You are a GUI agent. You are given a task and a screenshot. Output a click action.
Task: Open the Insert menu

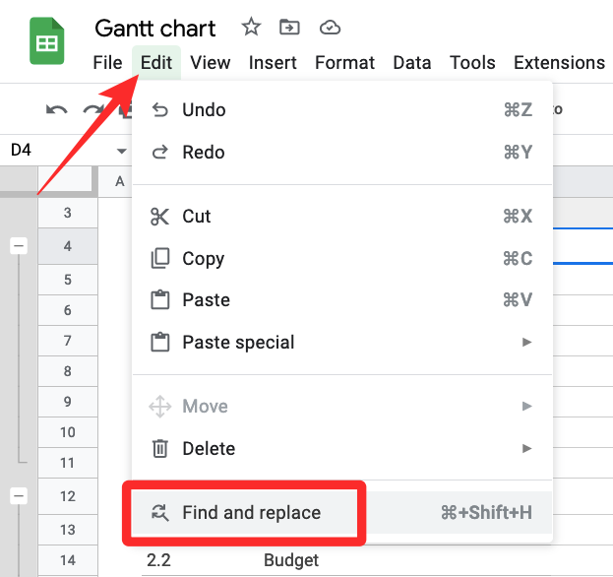tap(273, 63)
